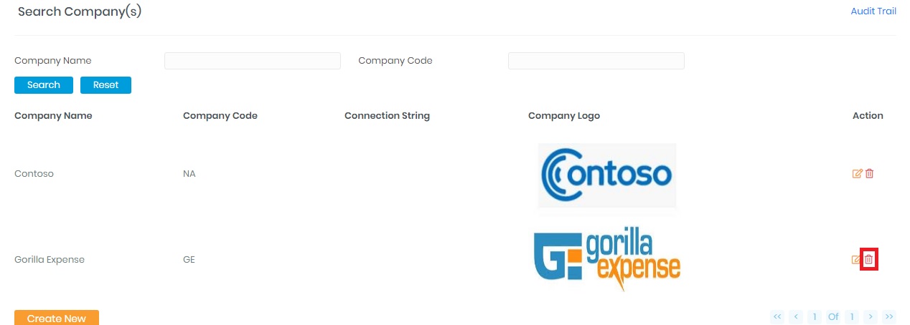This screenshot has width=910, height=325.
Task: Click the Gorilla Expense logo image
Action: 607,260
